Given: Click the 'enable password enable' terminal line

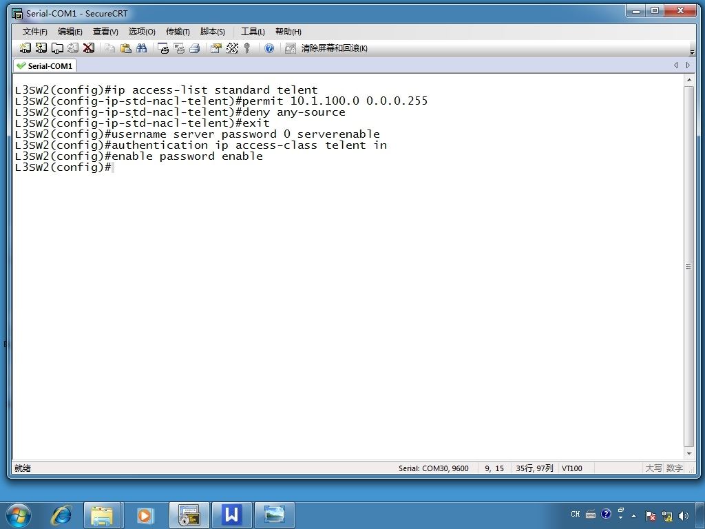Looking at the screenshot, I should coord(139,156).
